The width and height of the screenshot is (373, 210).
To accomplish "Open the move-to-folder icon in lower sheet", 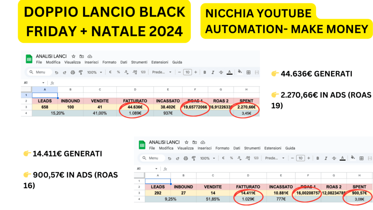I will 195,143.
